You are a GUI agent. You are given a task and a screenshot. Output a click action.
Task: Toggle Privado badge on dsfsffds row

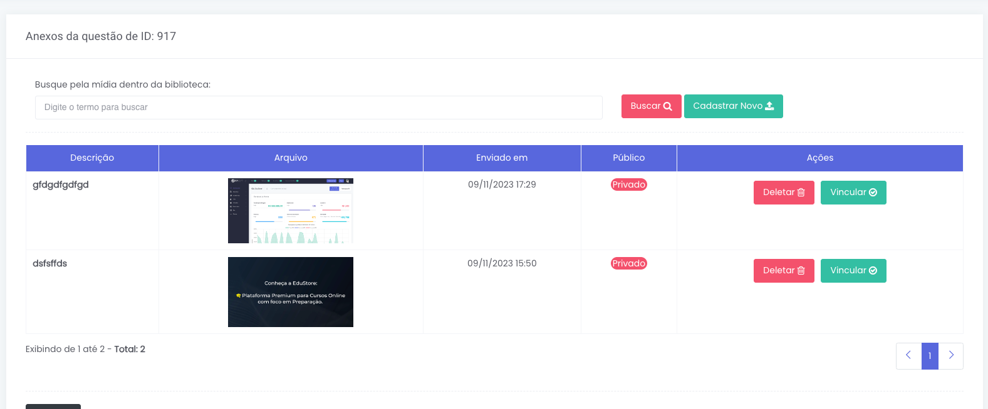(628, 263)
